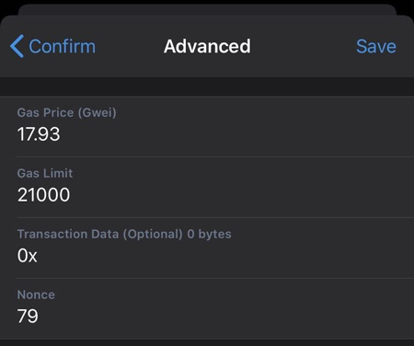Edit the nonce value 79
Image resolution: width=414 pixels, height=346 pixels.
(x=28, y=317)
